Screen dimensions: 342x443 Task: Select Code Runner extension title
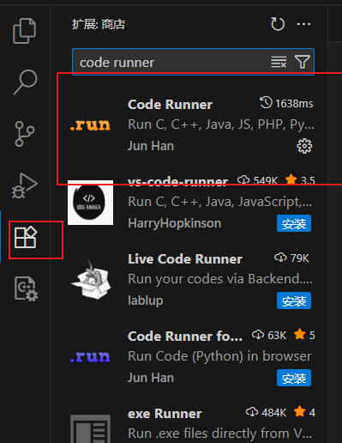point(170,104)
